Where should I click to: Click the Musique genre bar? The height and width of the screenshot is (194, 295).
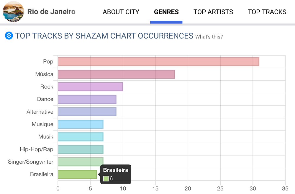pyautogui.click(x=81, y=124)
